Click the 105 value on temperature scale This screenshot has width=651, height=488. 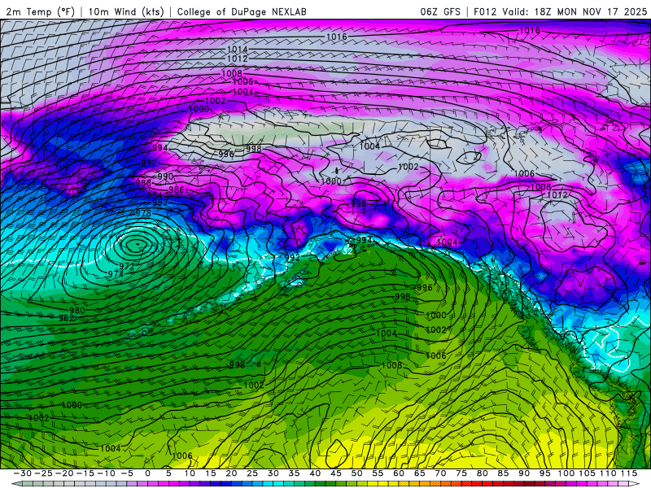point(588,473)
